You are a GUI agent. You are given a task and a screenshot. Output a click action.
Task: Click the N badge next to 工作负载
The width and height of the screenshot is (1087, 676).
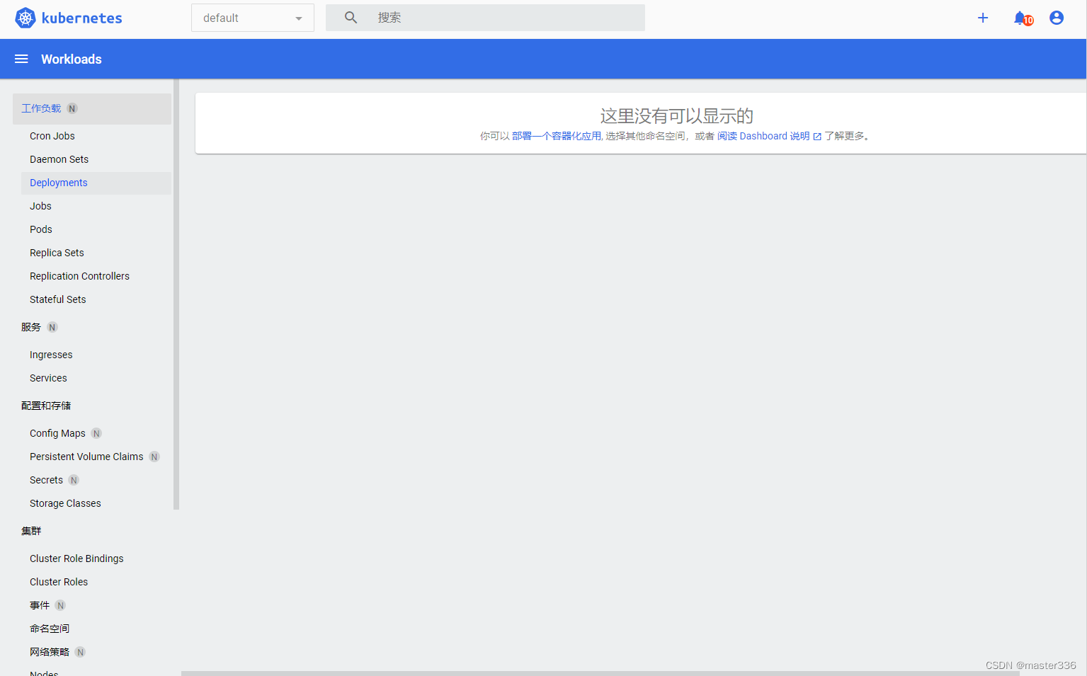pos(72,108)
